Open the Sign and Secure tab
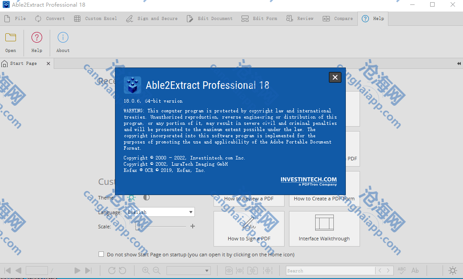This screenshot has height=279, width=463. [x=152, y=19]
